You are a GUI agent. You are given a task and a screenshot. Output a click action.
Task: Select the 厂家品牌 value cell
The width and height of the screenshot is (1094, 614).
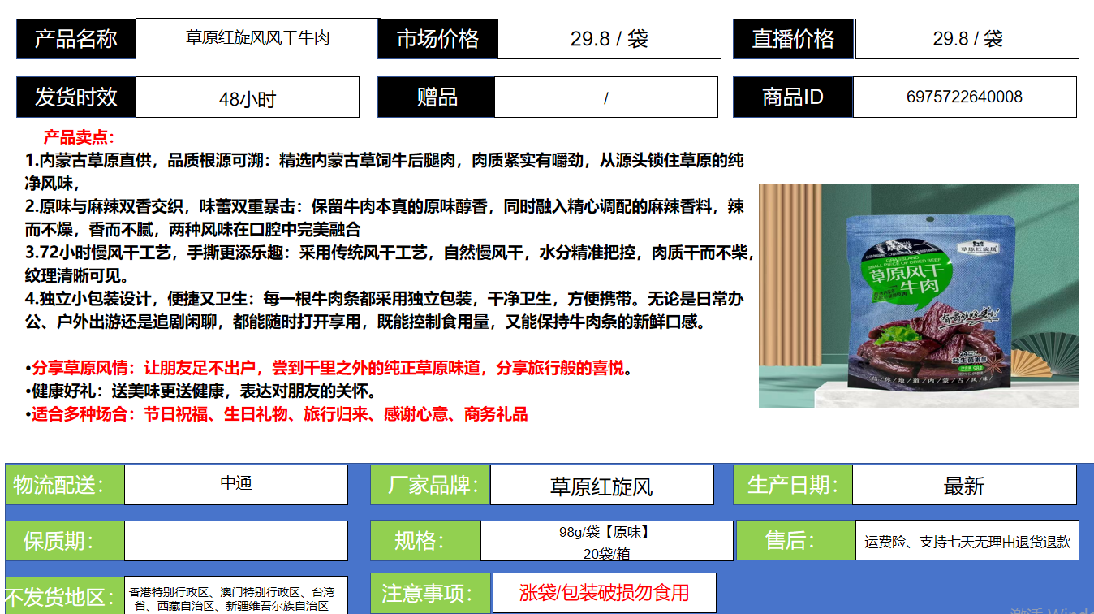tap(601, 486)
